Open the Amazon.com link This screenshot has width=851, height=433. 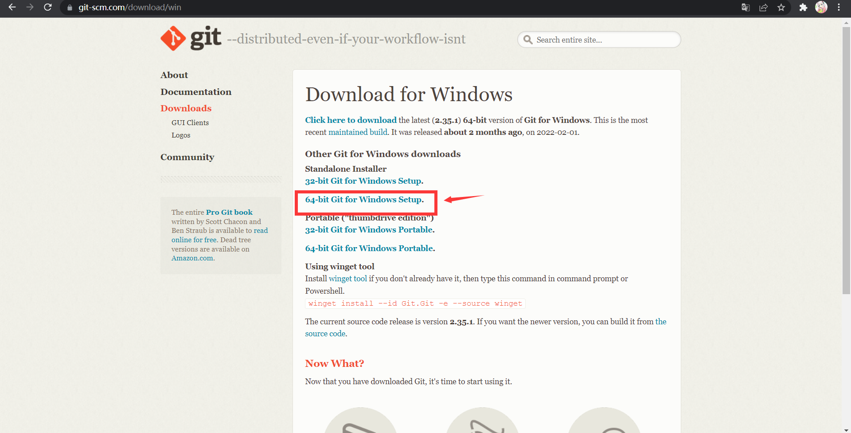(x=193, y=258)
